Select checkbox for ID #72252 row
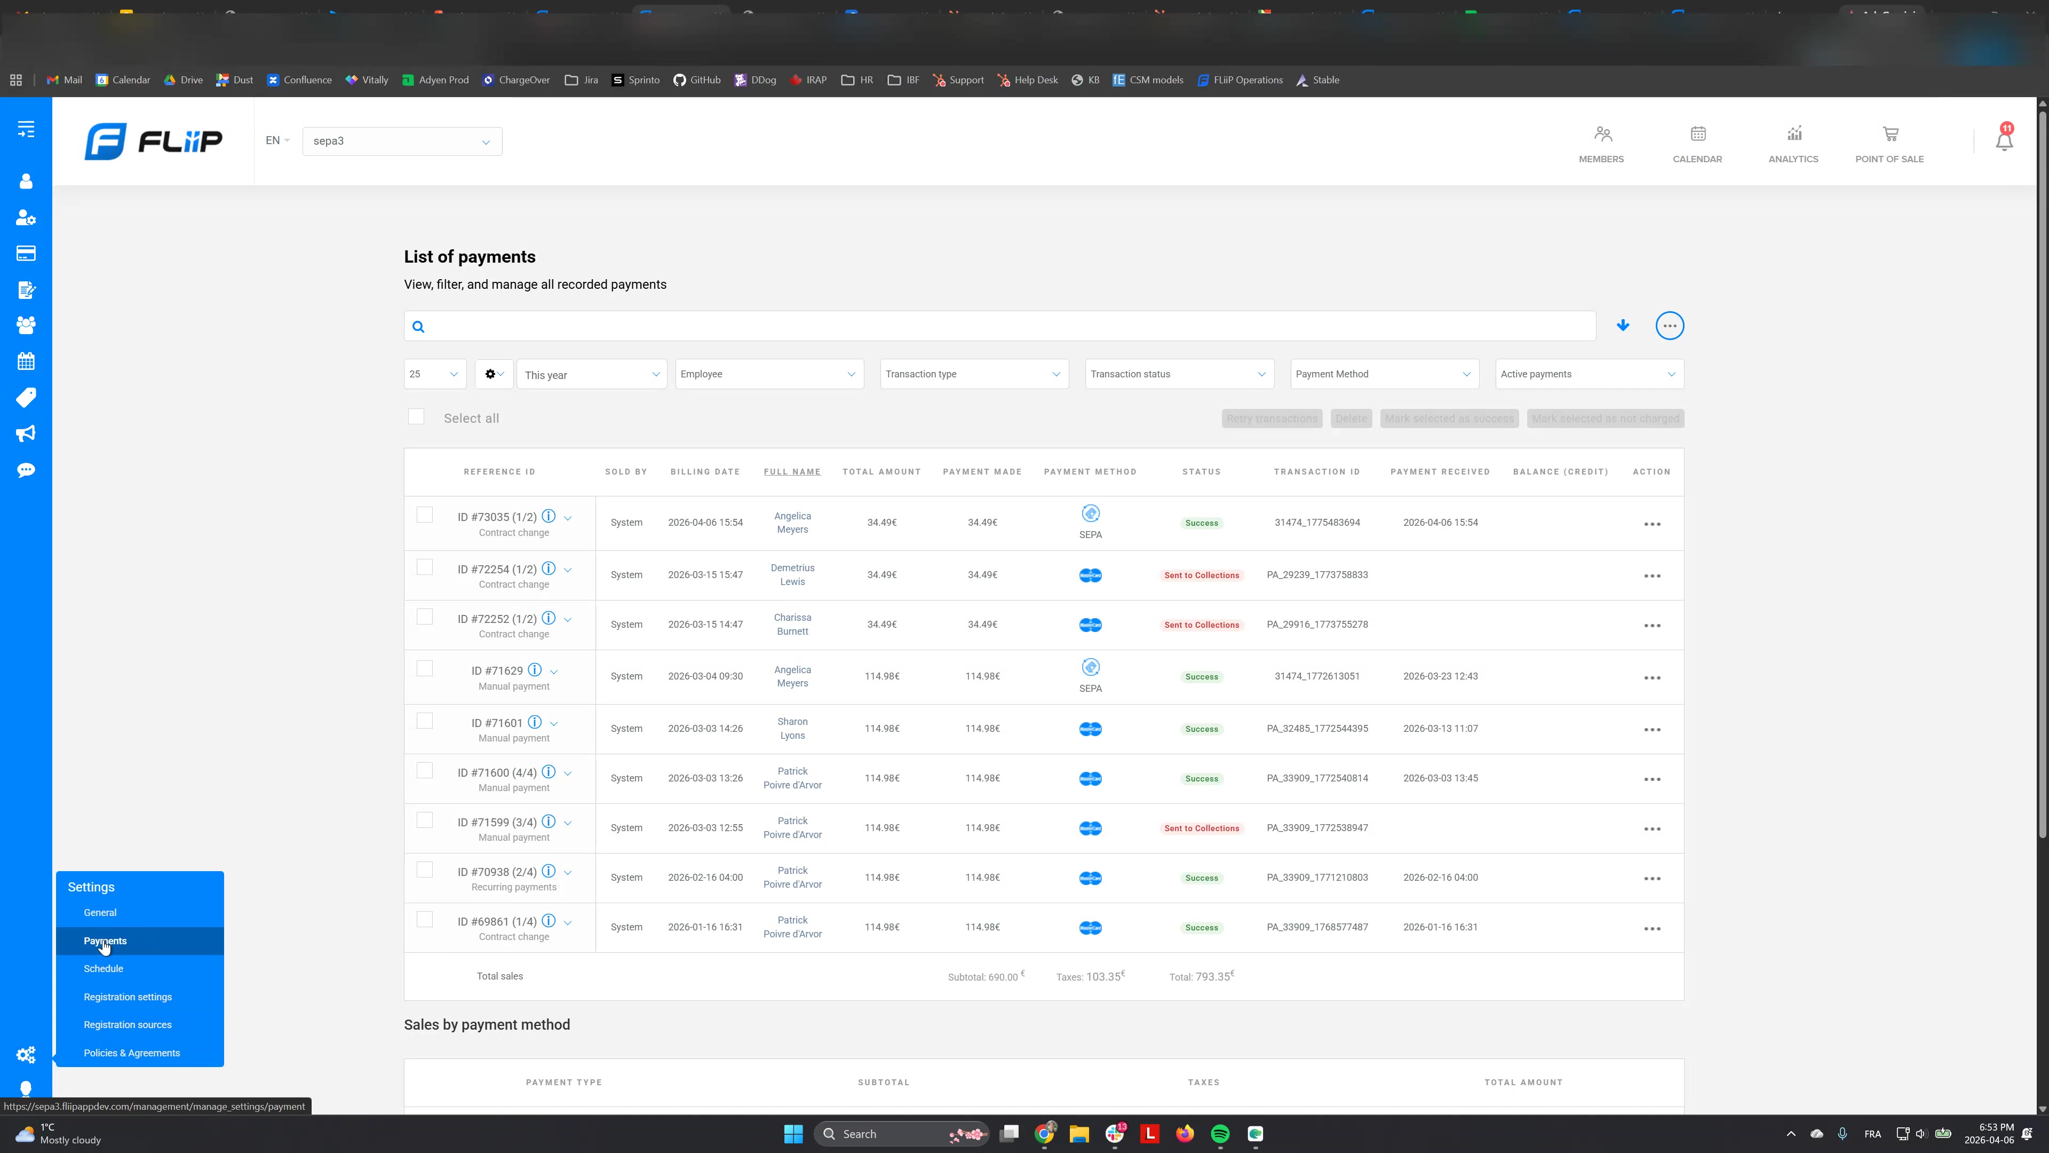Screen dimensions: 2049x1153 pyautogui.click(x=425, y=618)
